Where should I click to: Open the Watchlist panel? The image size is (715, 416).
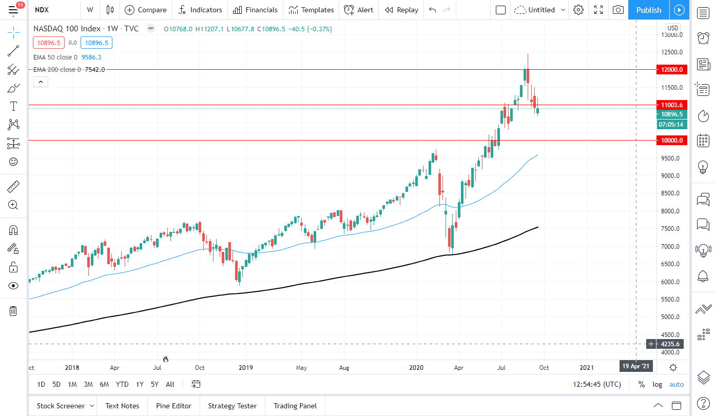[x=703, y=12]
